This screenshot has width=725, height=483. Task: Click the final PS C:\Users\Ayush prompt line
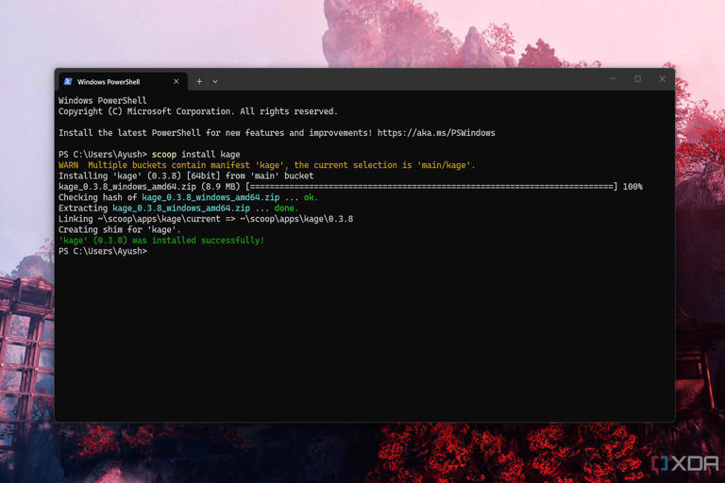pos(103,251)
